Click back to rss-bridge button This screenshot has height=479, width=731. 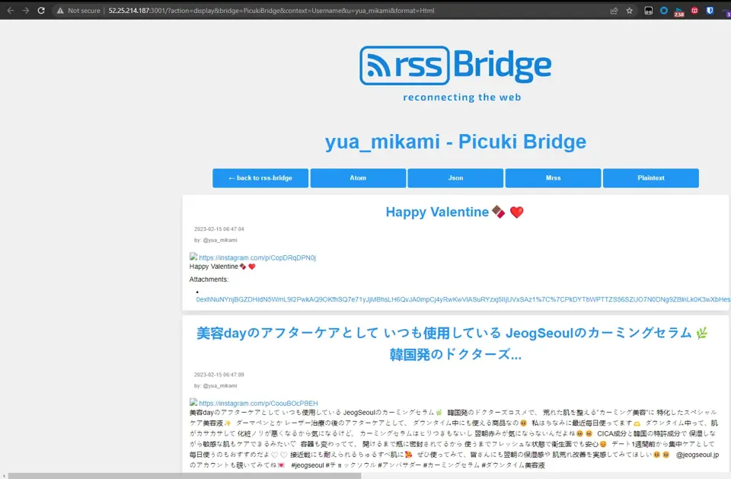[x=260, y=178]
